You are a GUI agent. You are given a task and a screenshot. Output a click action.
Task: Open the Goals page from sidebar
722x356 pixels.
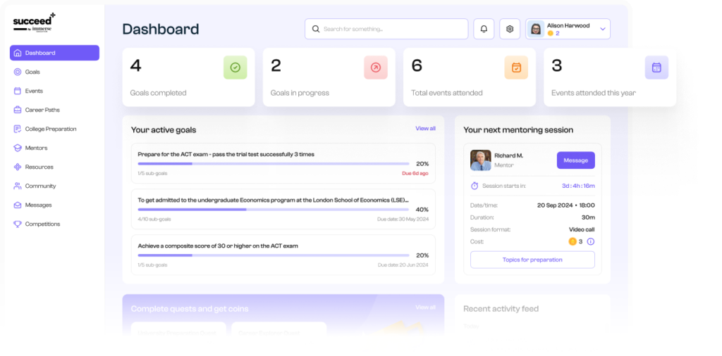(x=32, y=72)
